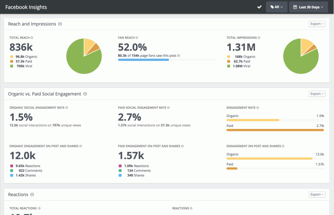The height and width of the screenshot is (215, 334).
Task: Click the Total Impressions pie chart
Action: tap(301, 56)
